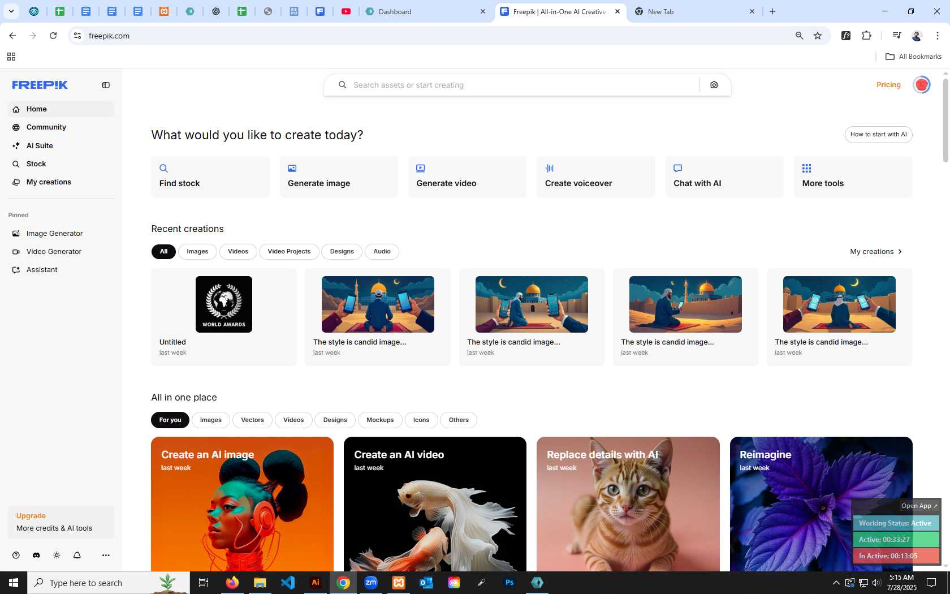Click the Freepik logo
Screen dimensions: 950x594
point(40,85)
